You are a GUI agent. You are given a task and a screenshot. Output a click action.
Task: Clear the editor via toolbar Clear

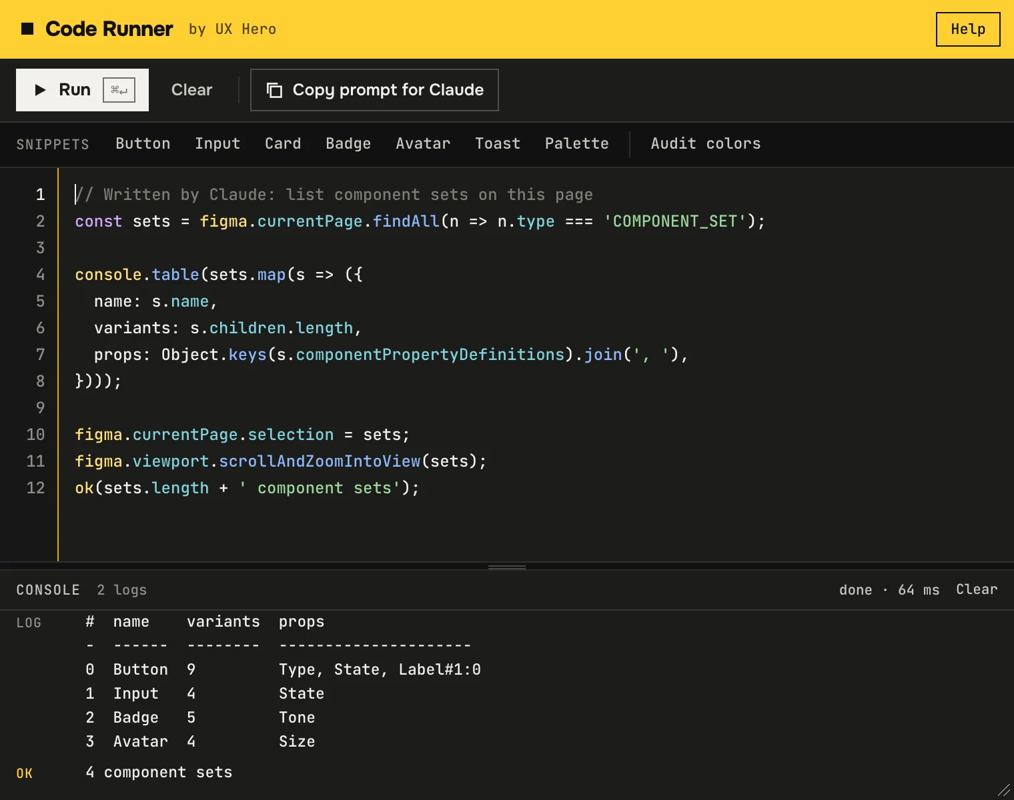191,90
